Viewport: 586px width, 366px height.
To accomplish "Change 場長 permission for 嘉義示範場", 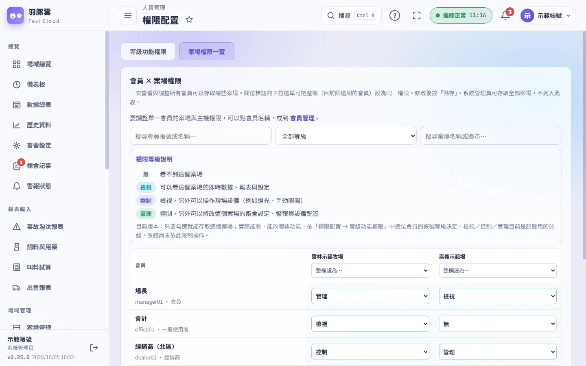I will tap(498, 296).
